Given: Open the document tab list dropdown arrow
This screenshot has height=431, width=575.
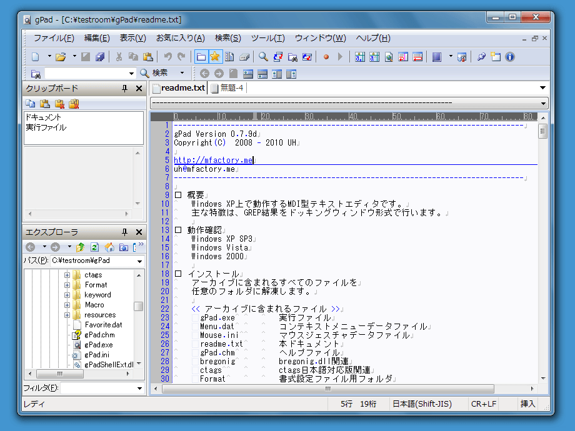Looking at the screenshot, I should 542,88.
